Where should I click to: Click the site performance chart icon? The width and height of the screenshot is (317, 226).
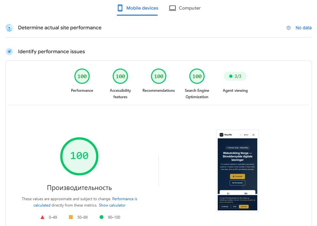coord(9,28)
